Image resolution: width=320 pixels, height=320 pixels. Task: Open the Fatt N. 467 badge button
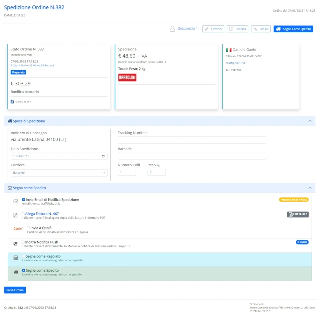[298, 214]
